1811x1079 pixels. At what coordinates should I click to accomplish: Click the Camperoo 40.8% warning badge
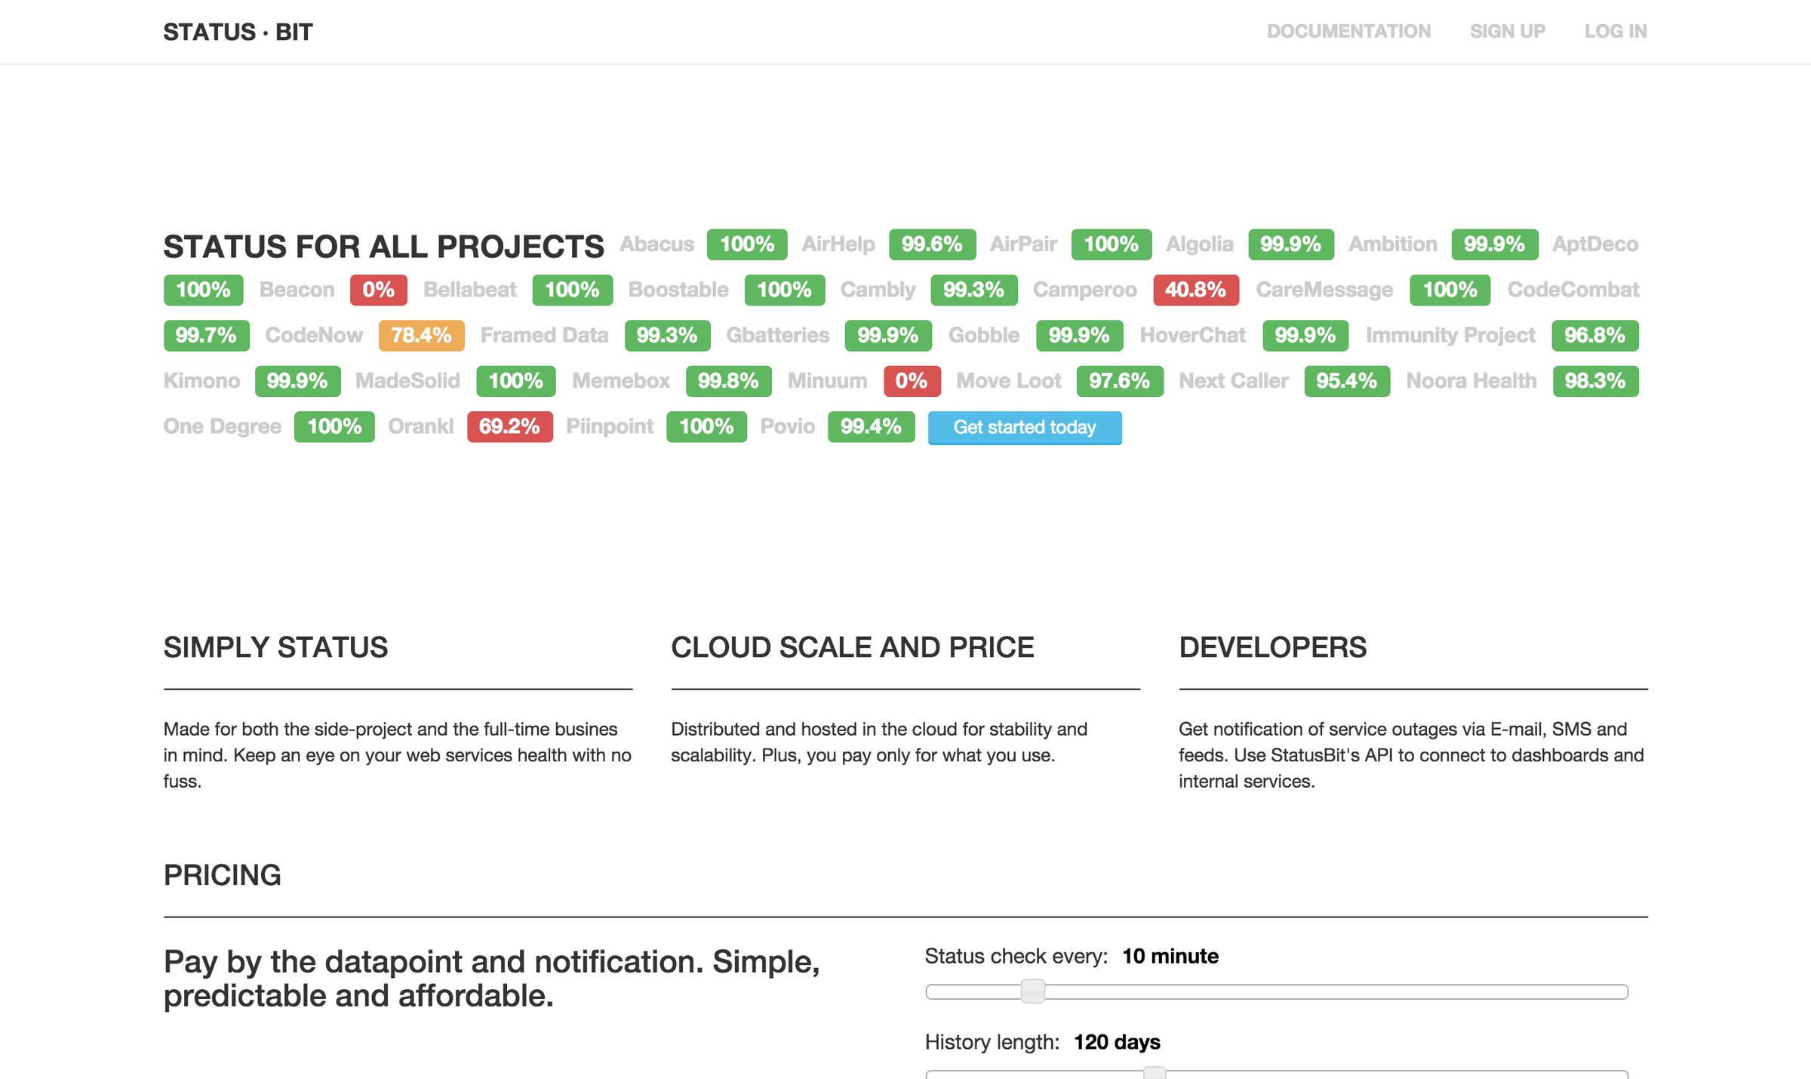point(1195,290)
